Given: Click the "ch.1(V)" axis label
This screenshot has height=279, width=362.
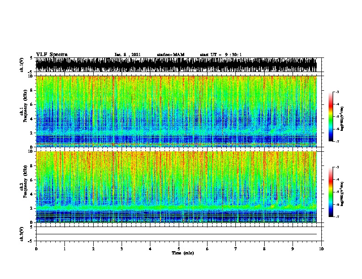Looking at the screenshot, I should coord(21,65).
